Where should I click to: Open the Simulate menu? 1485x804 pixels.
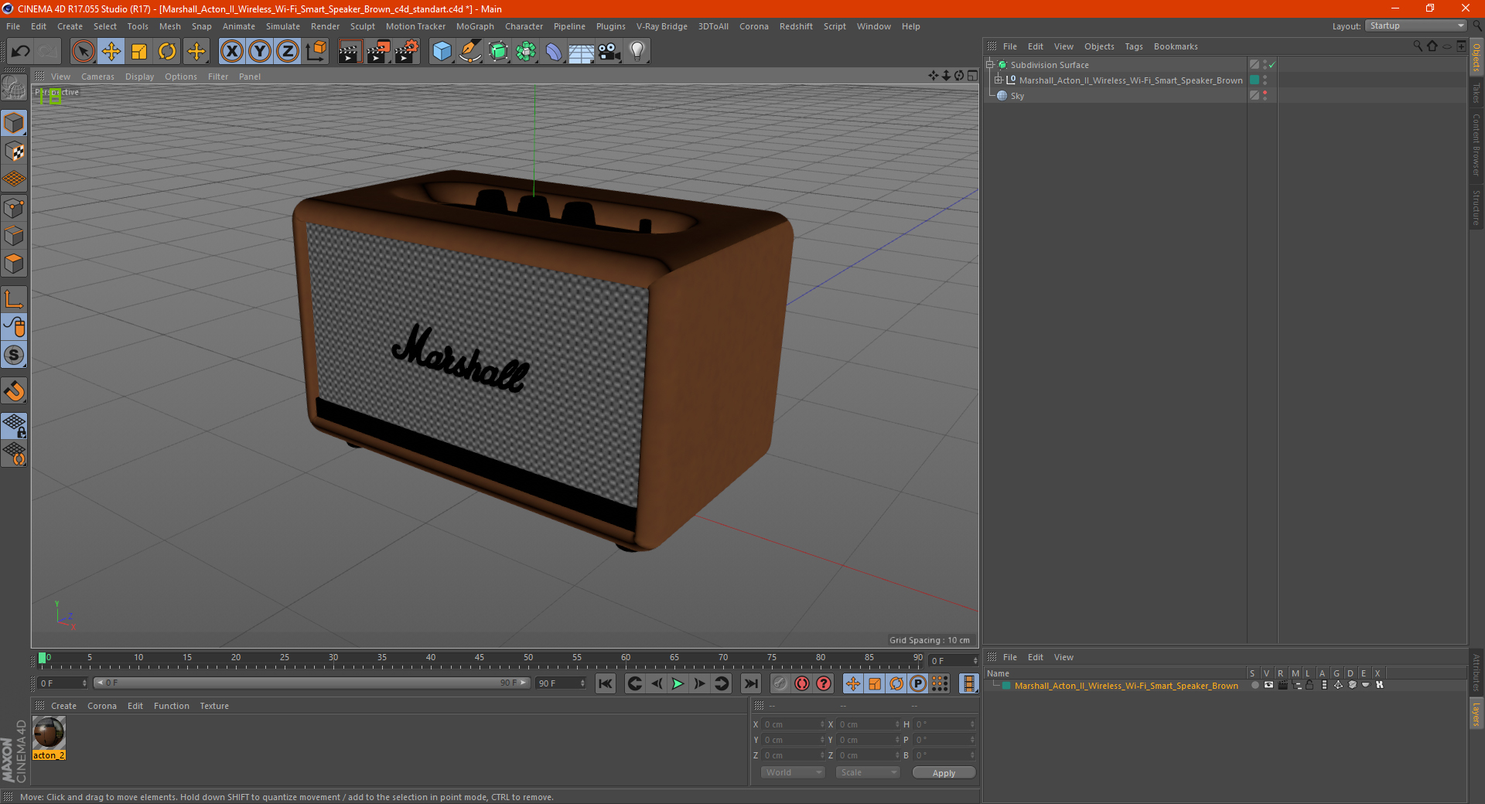(283, 26)
